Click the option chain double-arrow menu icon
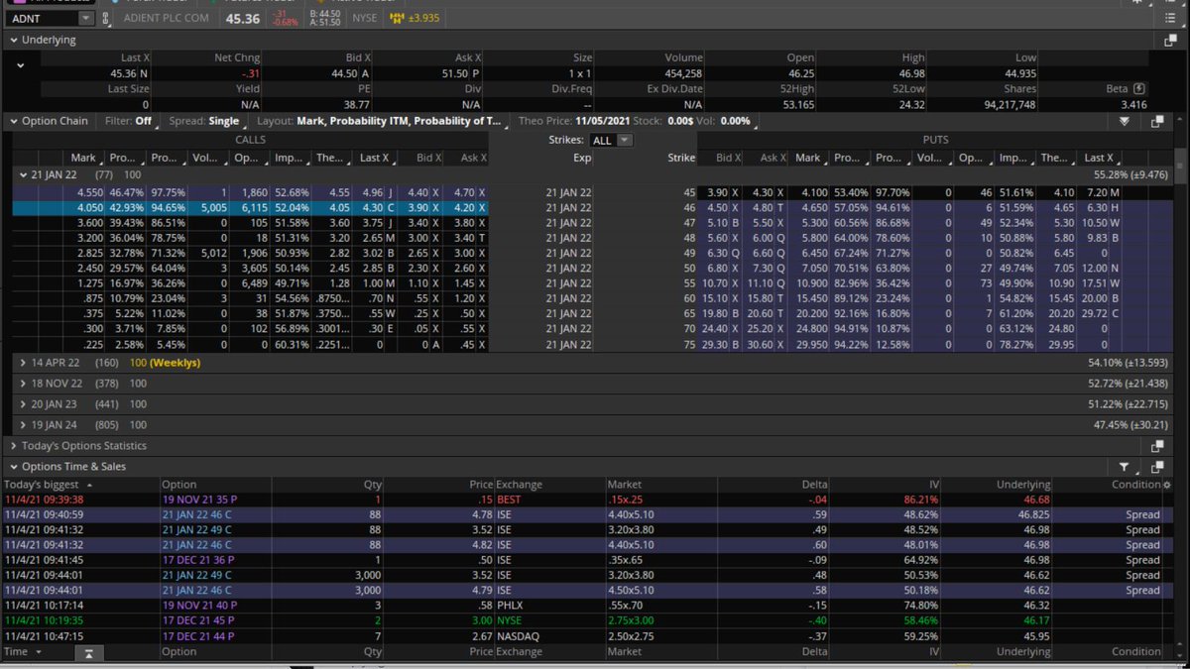The height and width of the screenshot is (669, 1190). pyautogui.click(x=1125, y=121)
